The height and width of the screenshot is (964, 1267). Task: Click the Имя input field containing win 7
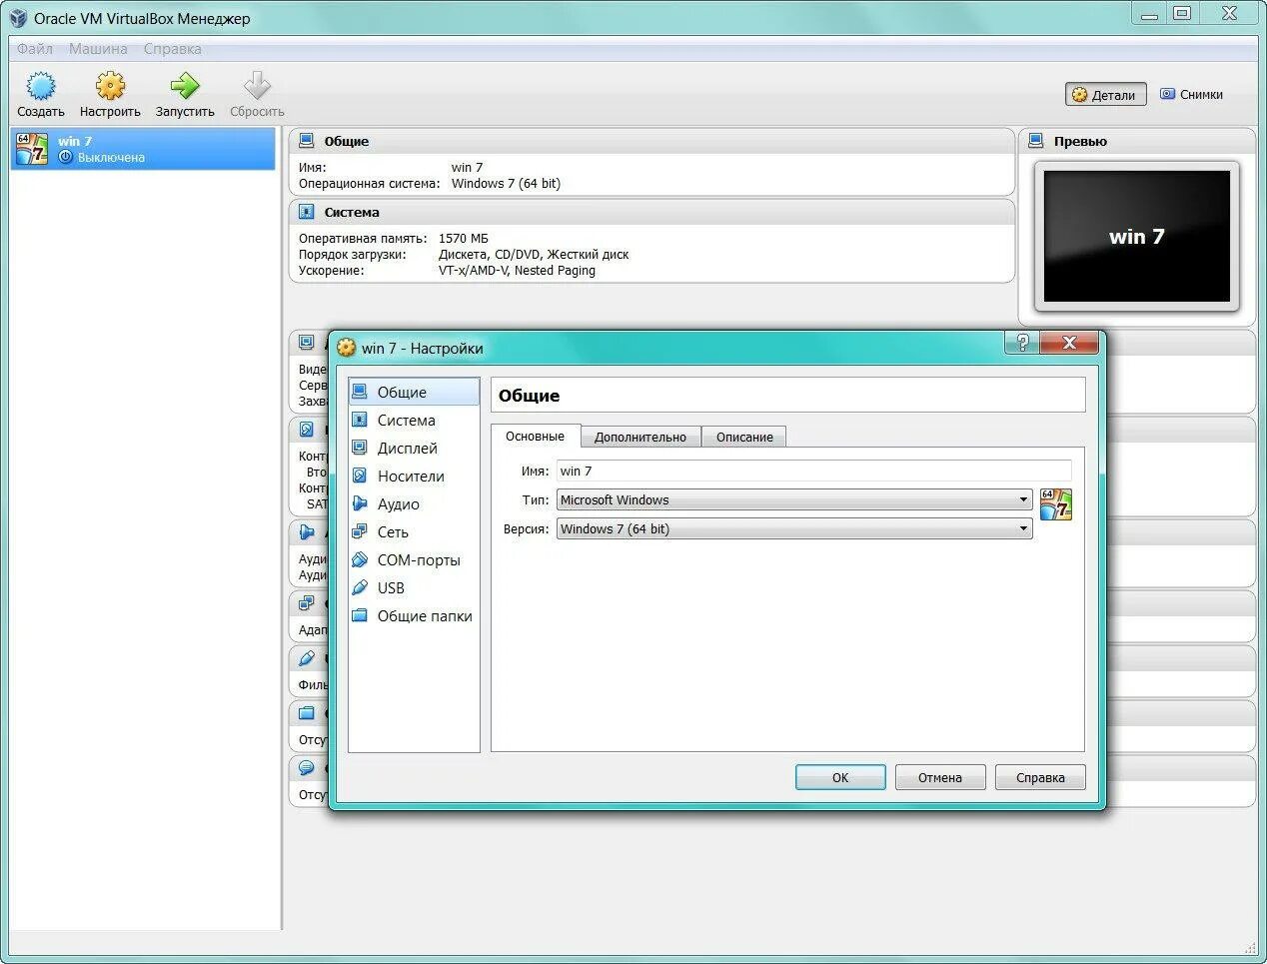(x=813, y=471)
